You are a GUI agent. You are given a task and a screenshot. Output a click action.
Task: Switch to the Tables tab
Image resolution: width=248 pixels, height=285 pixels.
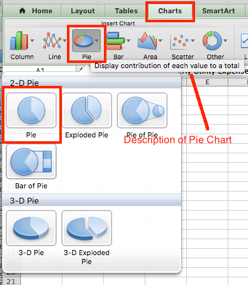pos(126,11)
